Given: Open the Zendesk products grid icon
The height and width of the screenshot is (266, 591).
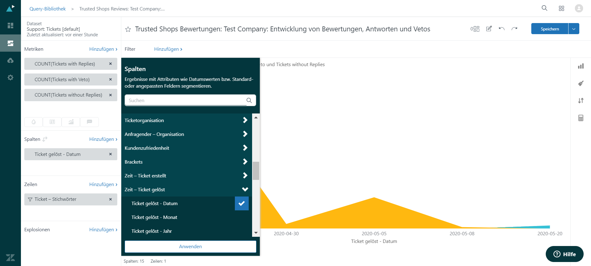Looking at the screenshot, I should tap(561, 8).
